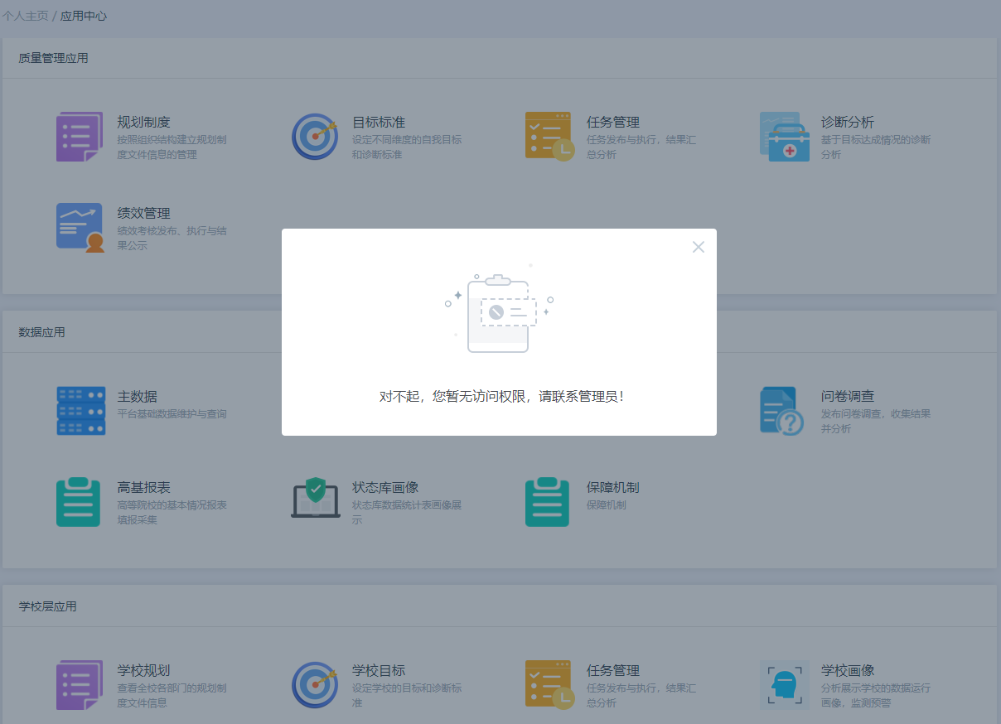The image size is (1001, 724).
Task: Click the 规划制度 purple document icon
Action: [80, 137]
